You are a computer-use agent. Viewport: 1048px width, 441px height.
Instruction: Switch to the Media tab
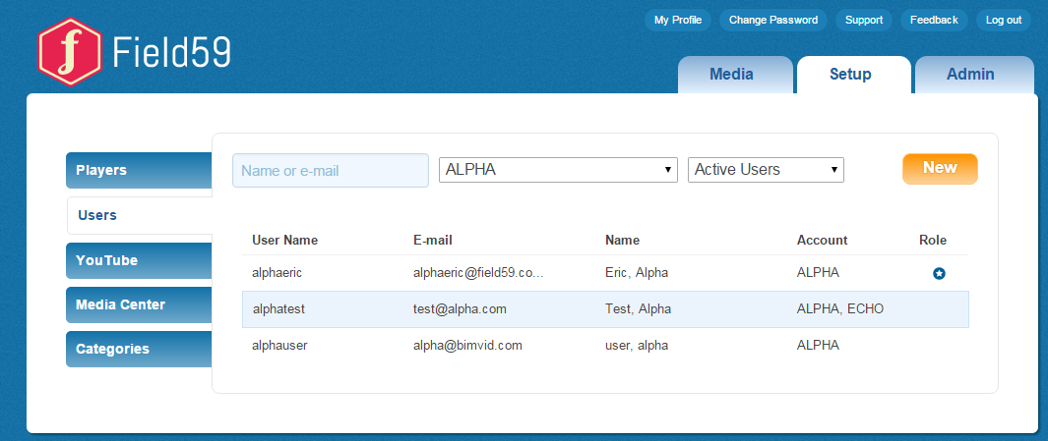pos(731,75)
